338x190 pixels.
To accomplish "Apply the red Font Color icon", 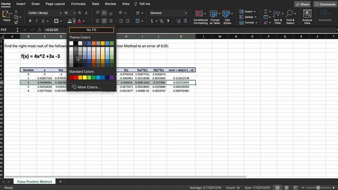I will [x=79, y=21].
